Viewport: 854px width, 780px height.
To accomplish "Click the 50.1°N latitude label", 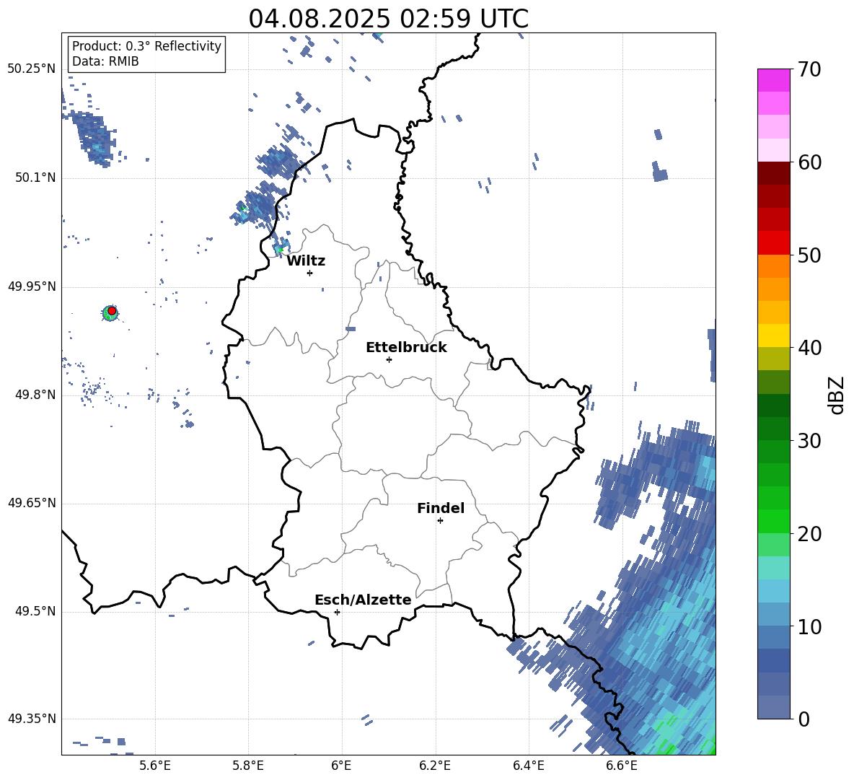I will (35, 178).
